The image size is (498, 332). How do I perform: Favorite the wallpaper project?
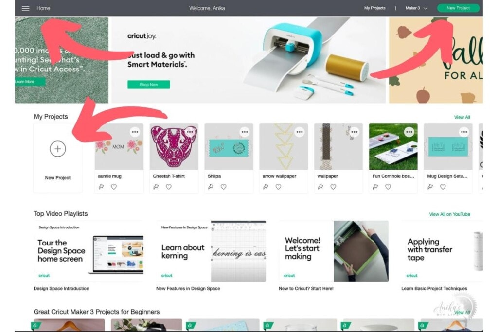click(333, 187)
